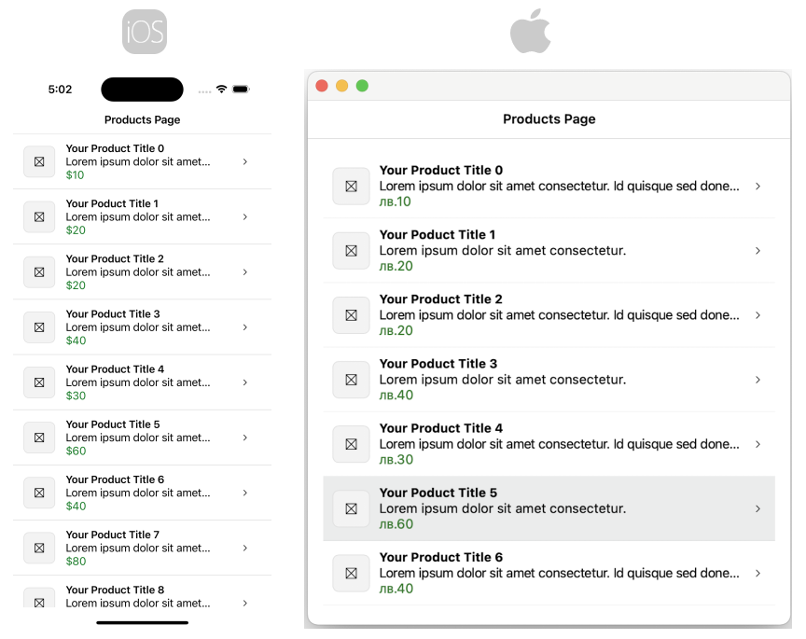Click the green fullscreen button of Mac window
Image resolution: width=806 pixels, height=639 pixels.
coord(362,86)
